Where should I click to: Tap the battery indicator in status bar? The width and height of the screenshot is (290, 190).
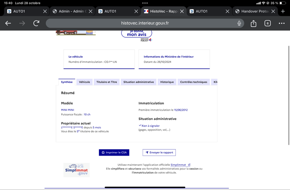(283, 3)
